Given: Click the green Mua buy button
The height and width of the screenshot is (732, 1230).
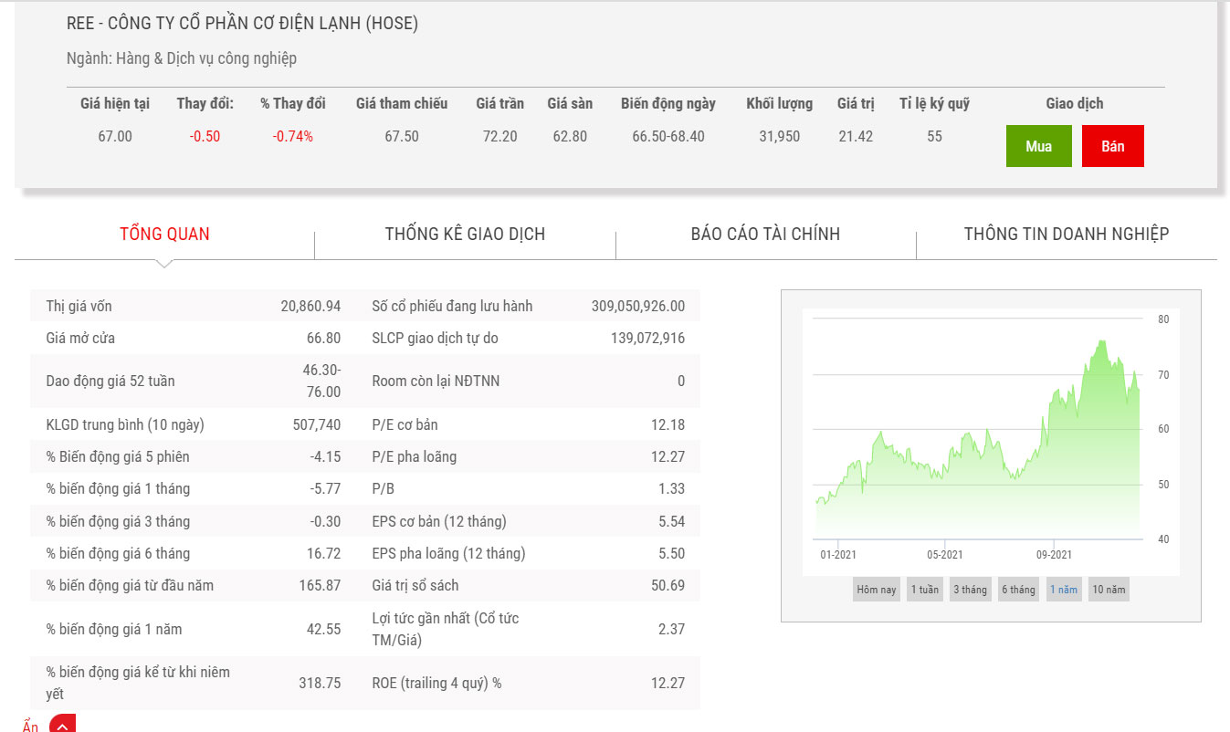Looking at the screenshot, I should click(1038, 146).
